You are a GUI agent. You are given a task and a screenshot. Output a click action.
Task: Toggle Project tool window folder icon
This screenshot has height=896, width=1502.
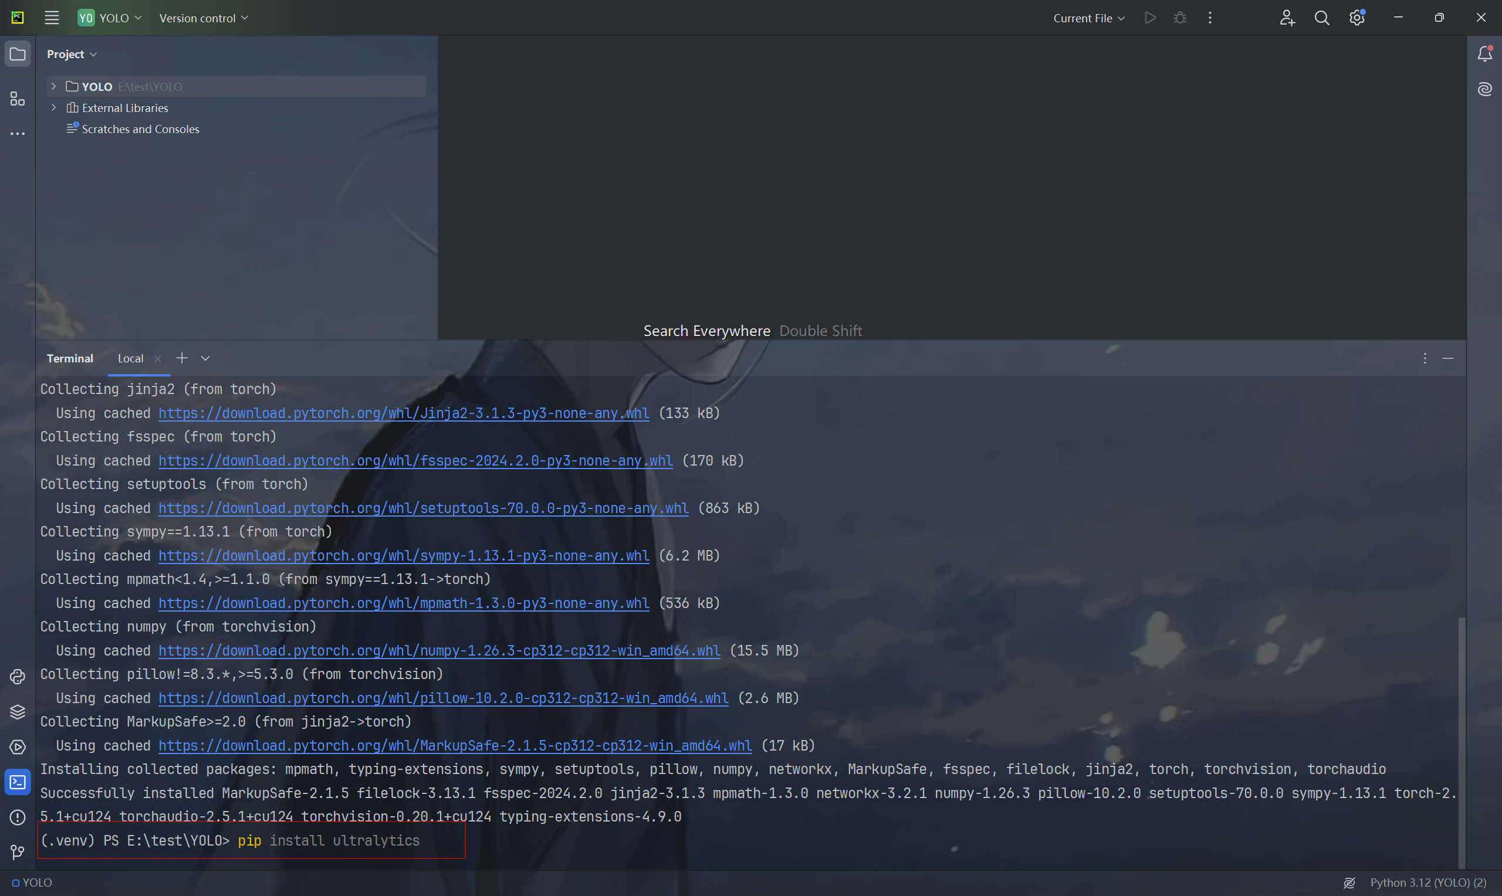coord(18,55)
